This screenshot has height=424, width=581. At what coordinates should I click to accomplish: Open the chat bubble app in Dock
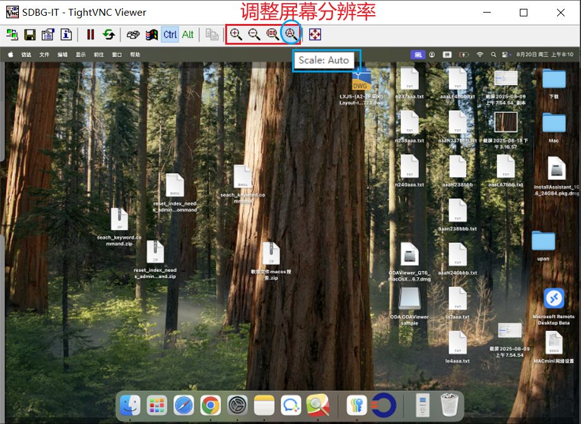point(291,405)
